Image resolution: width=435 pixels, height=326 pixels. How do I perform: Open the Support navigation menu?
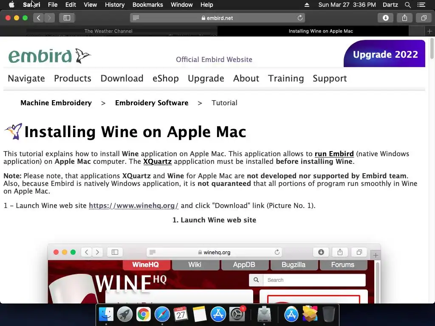click(330, 79)
